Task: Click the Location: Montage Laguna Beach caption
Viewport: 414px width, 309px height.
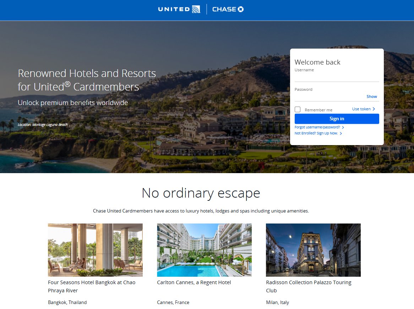Action: pyautogui.click(x=43, y=125)
